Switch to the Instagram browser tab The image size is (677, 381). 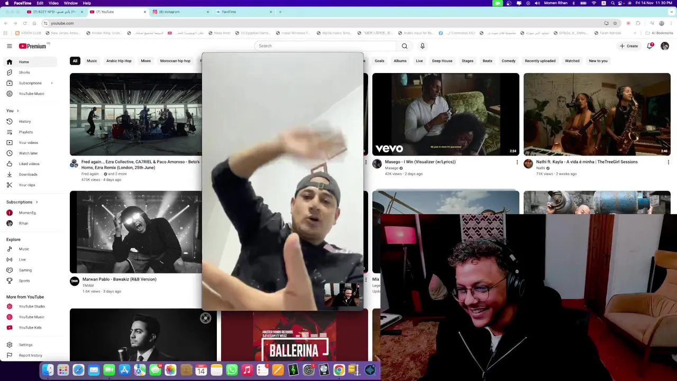coord(180,12)
